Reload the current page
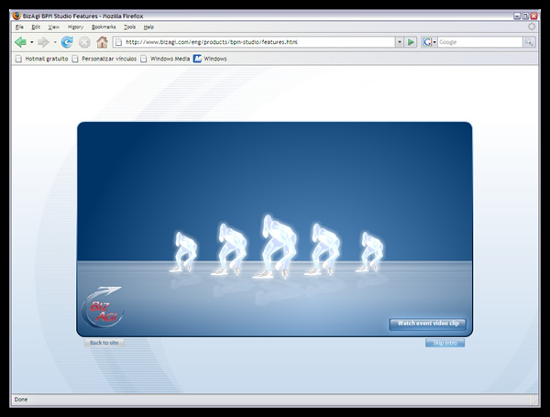The image size is (550, 417). tap(67, 42)
